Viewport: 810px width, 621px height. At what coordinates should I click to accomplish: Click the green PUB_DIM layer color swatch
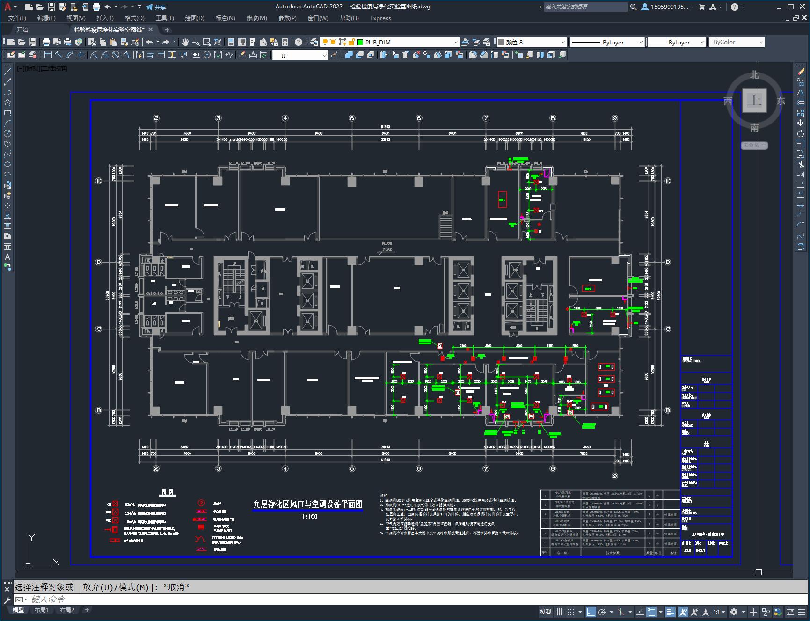click(360, 42)
